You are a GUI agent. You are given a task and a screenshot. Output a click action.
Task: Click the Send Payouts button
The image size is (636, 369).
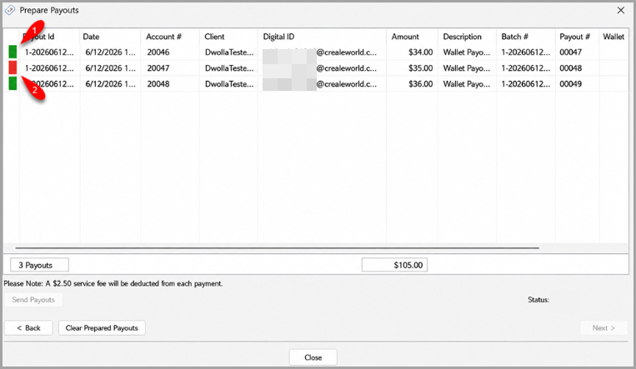tap(33, 300)
